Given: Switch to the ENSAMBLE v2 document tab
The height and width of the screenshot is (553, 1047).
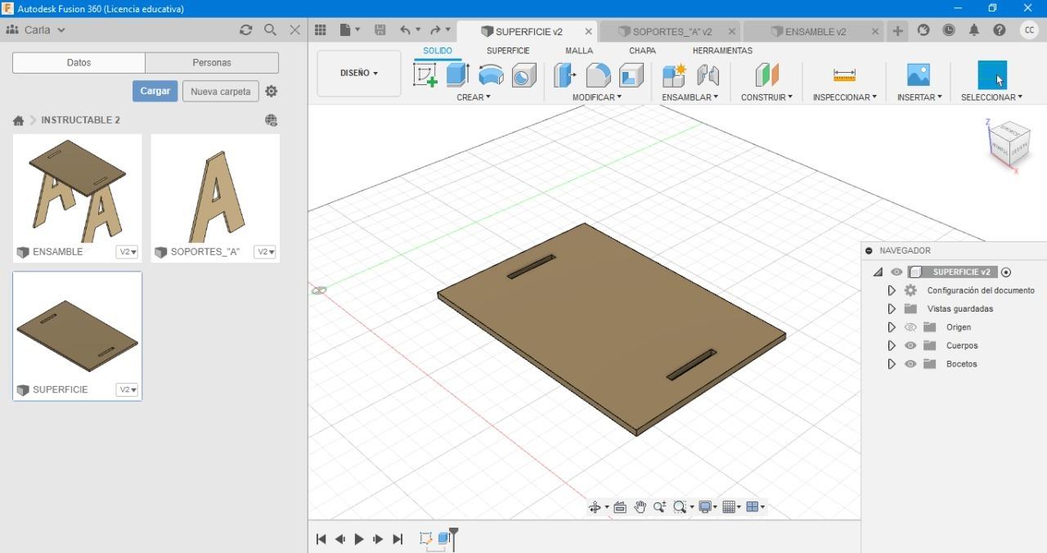Looking at the screenshot, I should 815,32.
